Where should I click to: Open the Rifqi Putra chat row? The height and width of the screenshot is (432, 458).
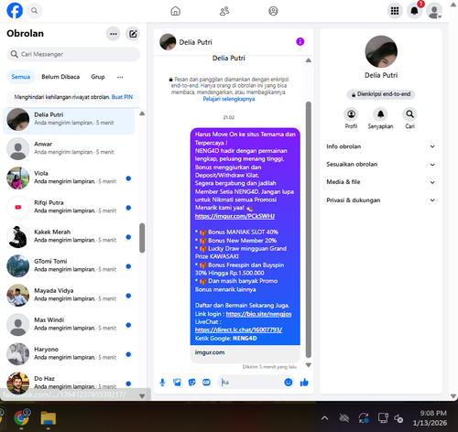[x=69, y=207]
